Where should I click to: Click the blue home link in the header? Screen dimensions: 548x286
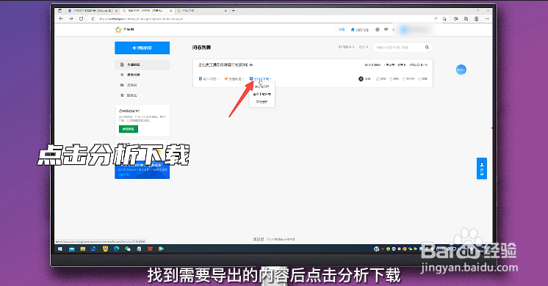tap(360, 29)
